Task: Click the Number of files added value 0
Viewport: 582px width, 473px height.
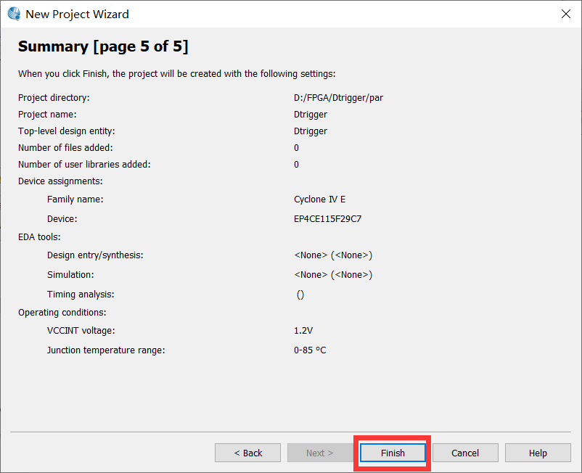Action: coord(296,148)
